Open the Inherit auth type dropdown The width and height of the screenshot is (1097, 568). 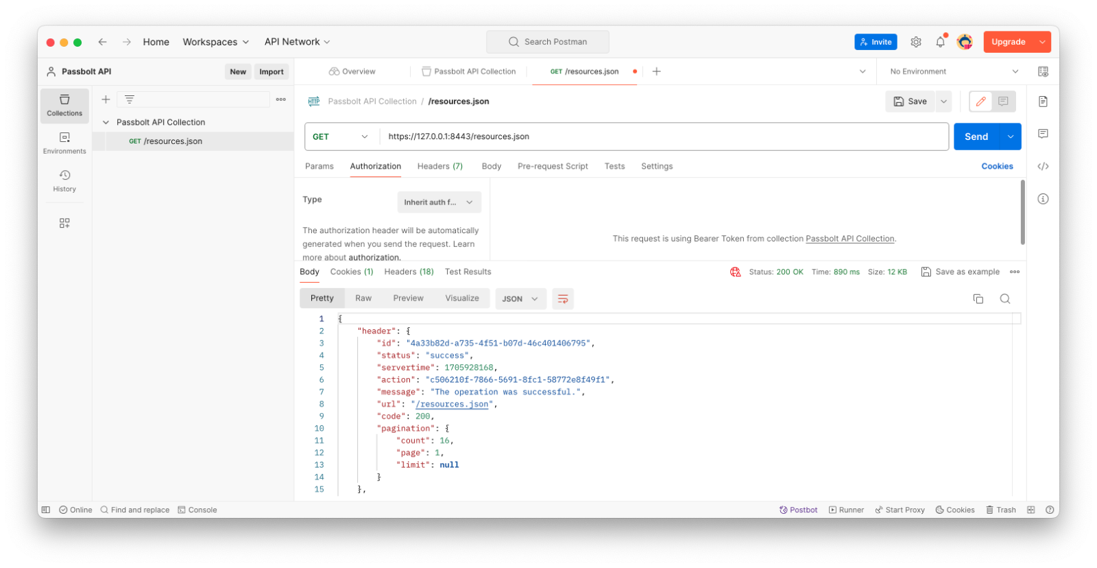click(439, 202)
